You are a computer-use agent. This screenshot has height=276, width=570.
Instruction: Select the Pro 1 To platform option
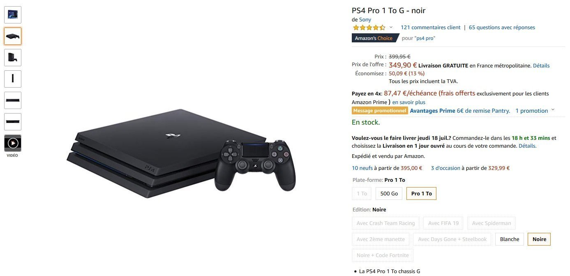(421, 193)
